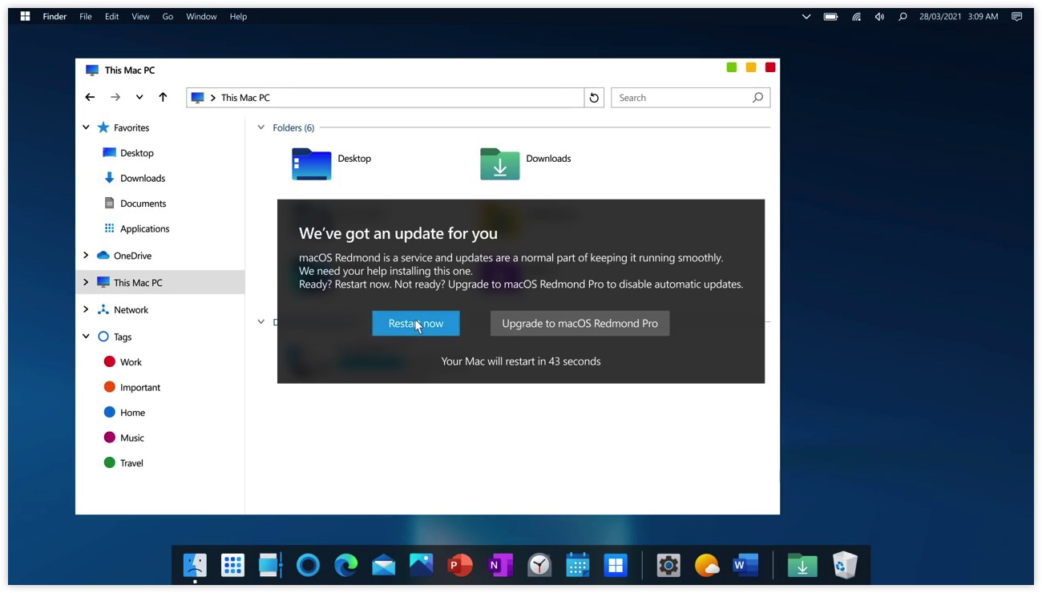1042x593 pixels.
Task: Check battery icon in menu bar
Action: [x=831, y=16]
